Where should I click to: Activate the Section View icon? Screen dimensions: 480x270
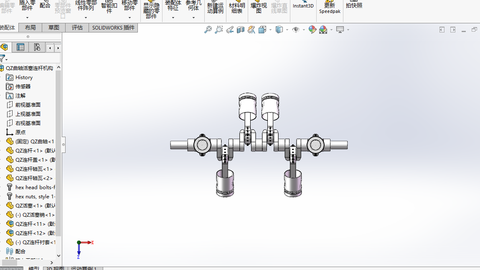click(x=240, y=30)
